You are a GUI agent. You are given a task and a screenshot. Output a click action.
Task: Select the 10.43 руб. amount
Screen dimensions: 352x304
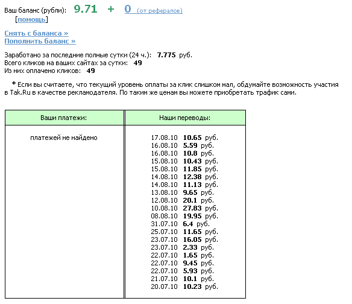(x=201, y=161)
